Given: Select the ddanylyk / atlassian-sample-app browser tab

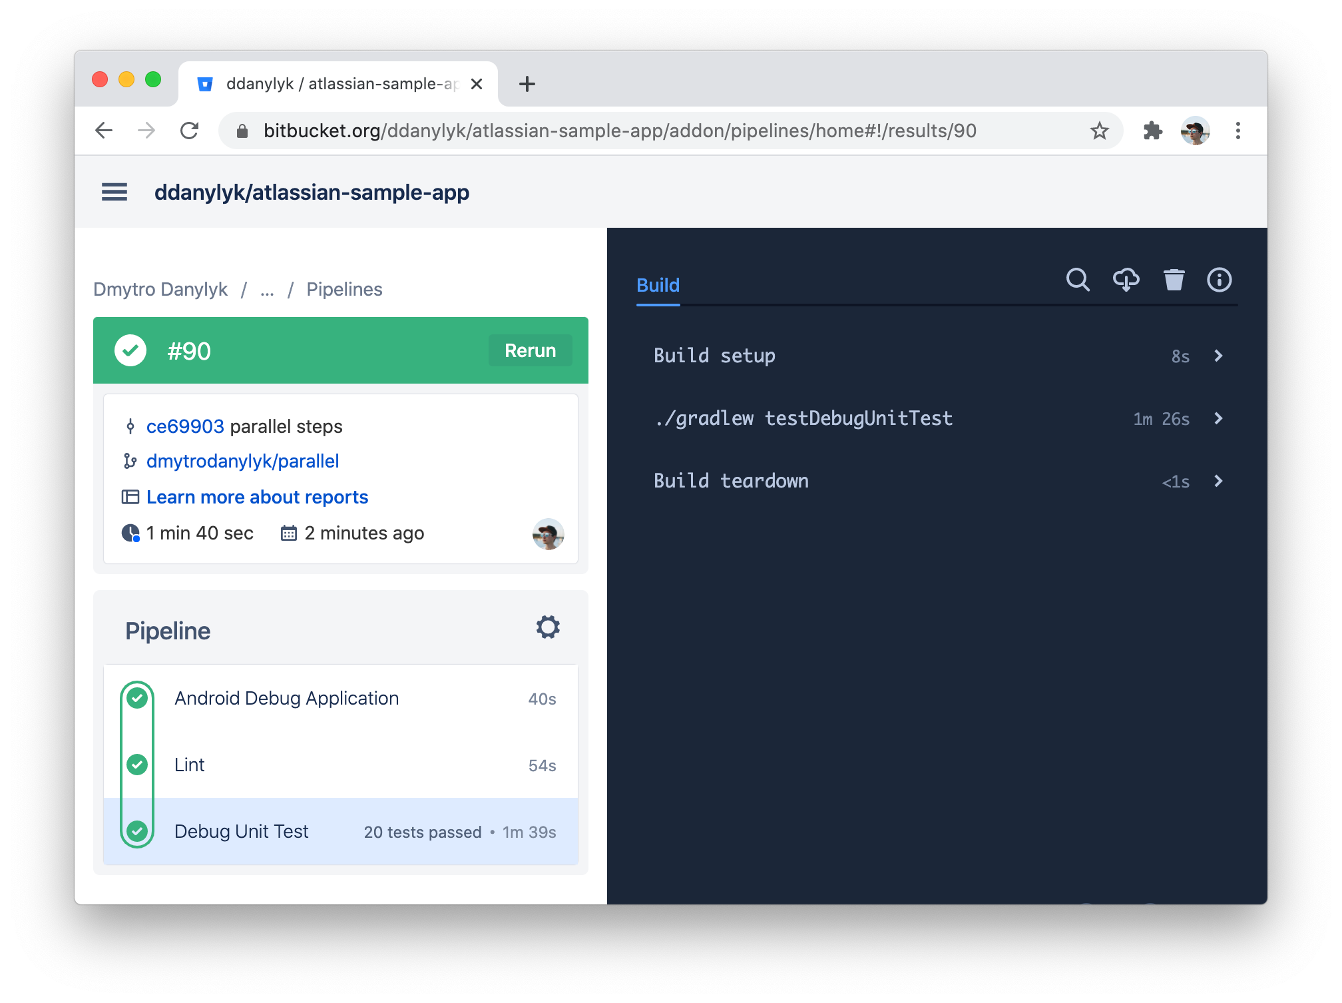Looking at the screenshot, I should 338,84.
